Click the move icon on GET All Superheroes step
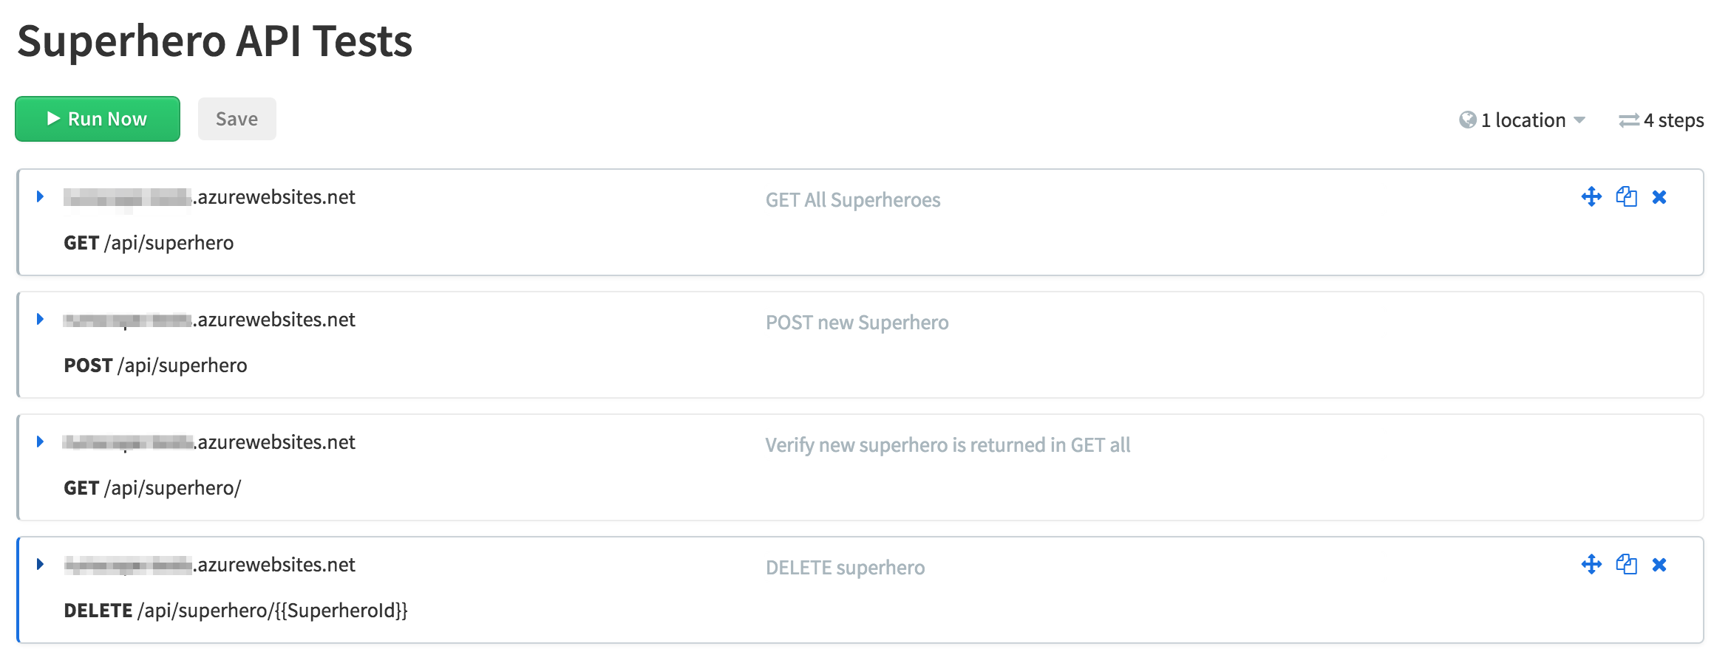This screenshot has width=1731, height=663. point(1591,196)
